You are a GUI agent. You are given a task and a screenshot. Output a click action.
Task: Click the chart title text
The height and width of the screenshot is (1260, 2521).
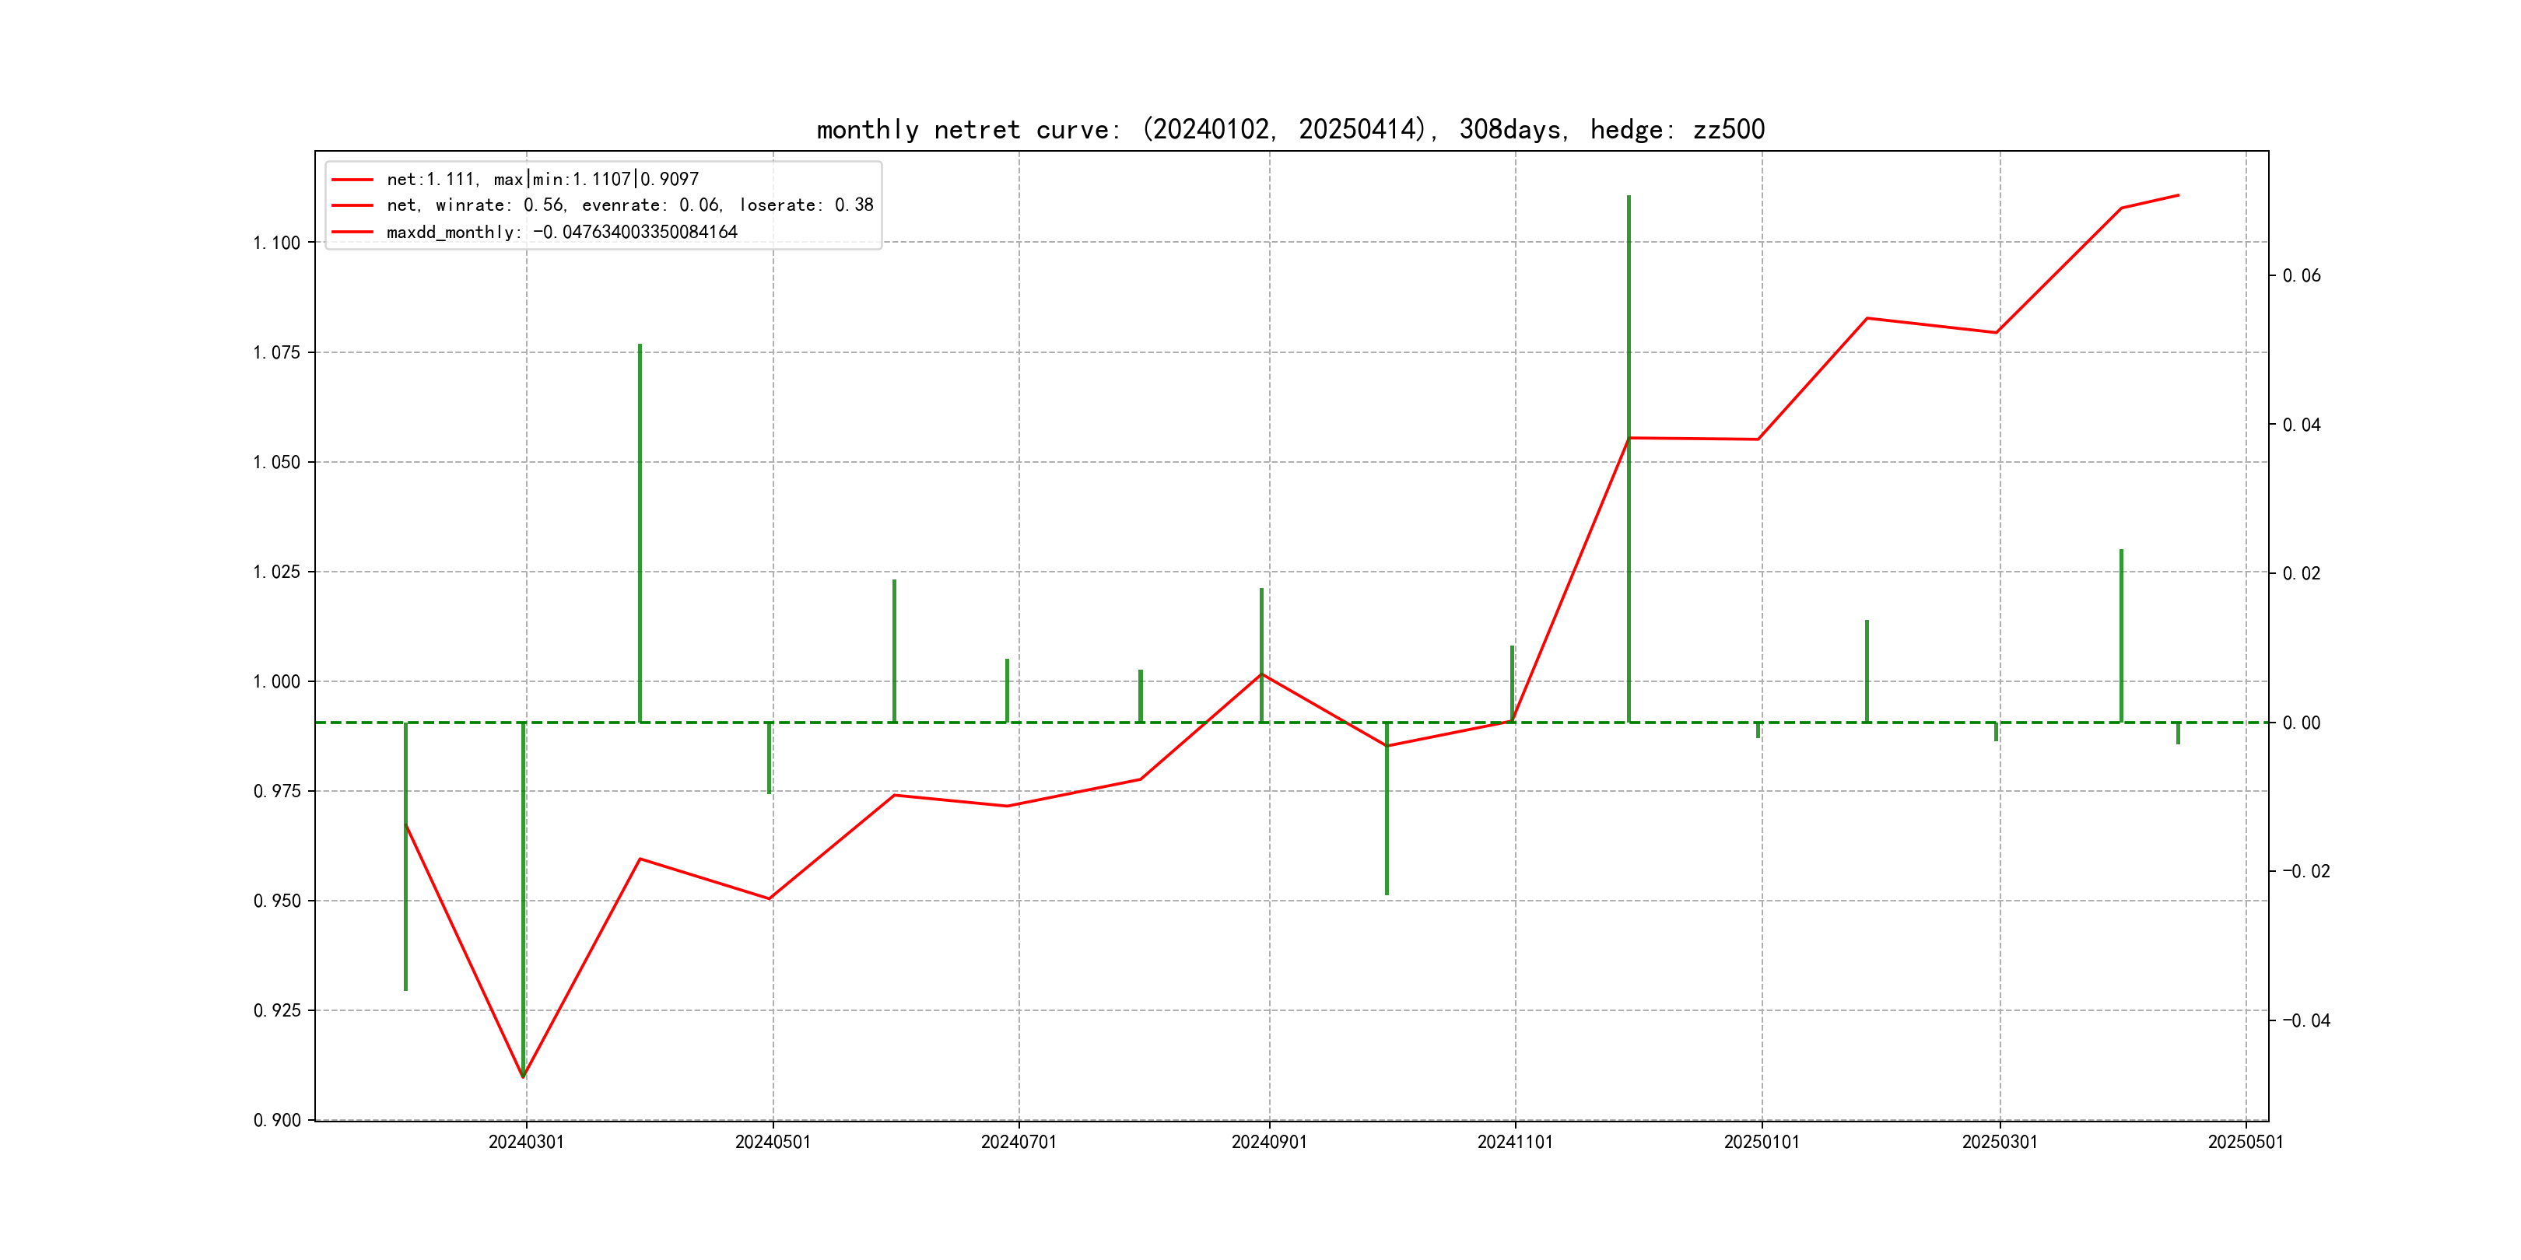[1290, 129]
